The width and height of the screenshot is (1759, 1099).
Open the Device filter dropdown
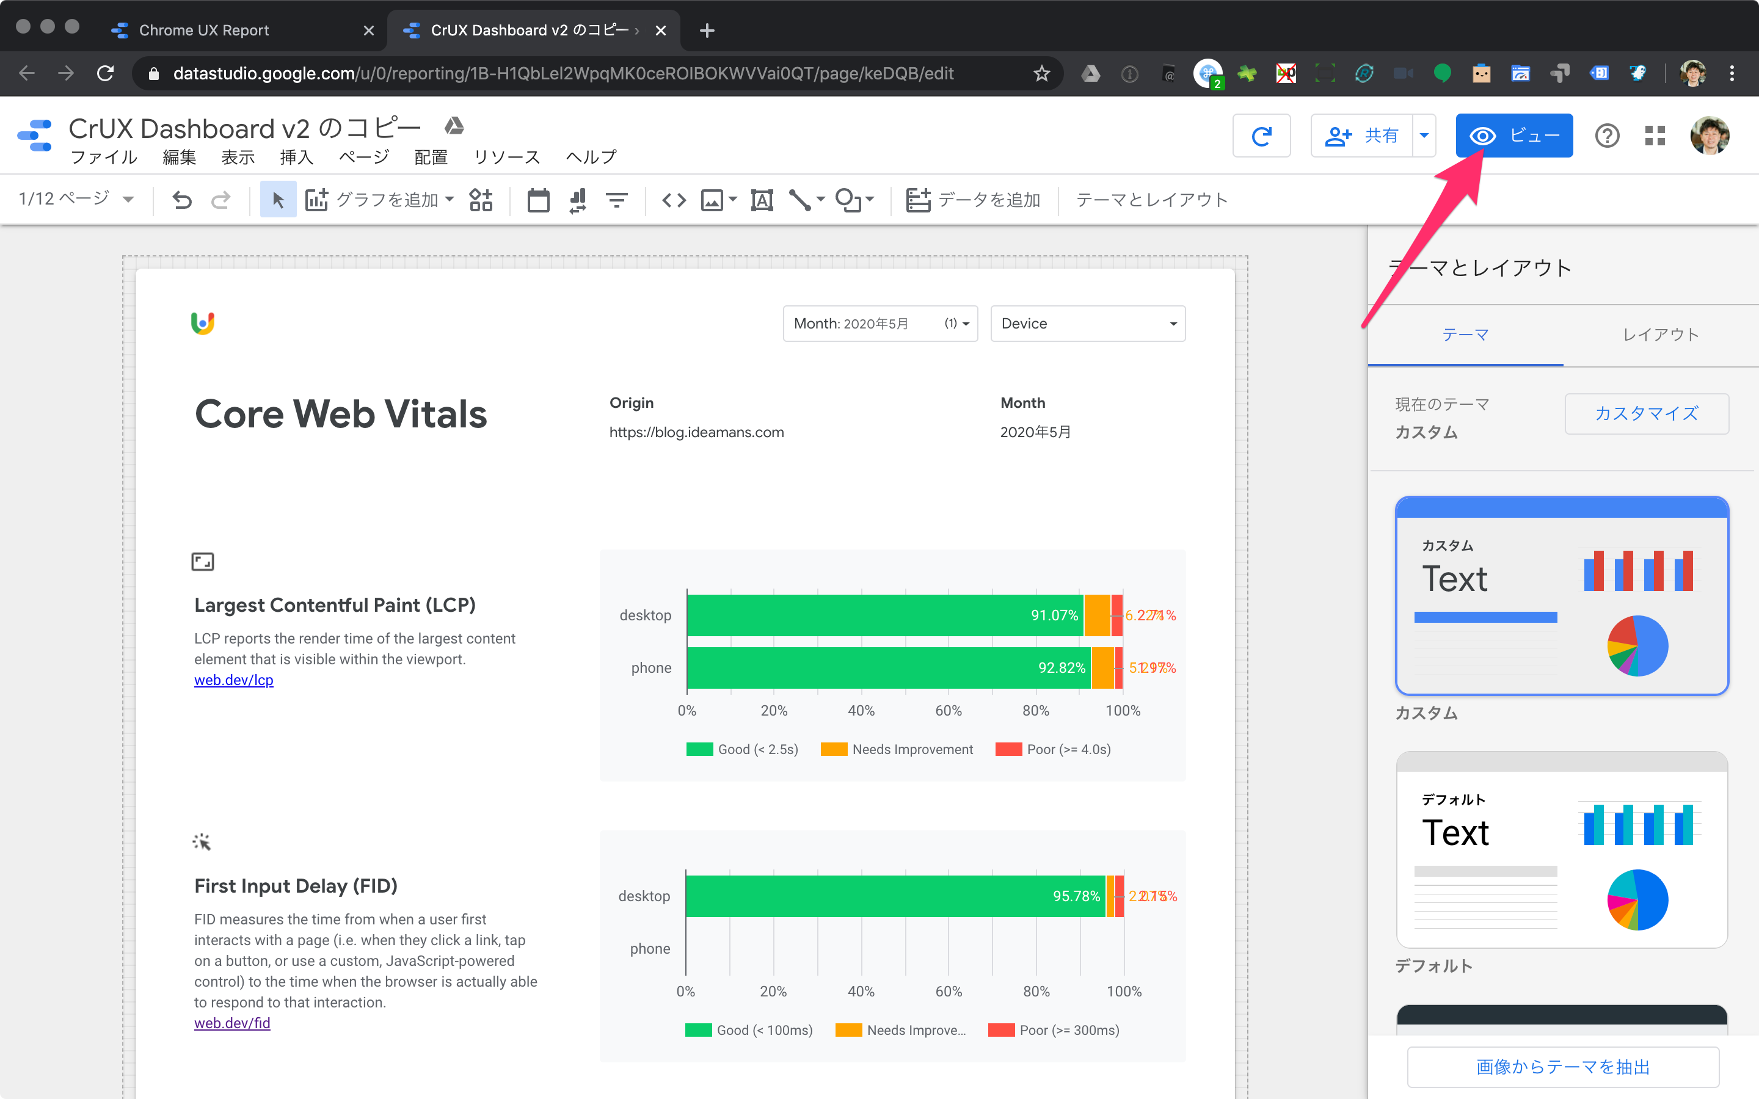pyautogui.click(x=1088, y=324)
